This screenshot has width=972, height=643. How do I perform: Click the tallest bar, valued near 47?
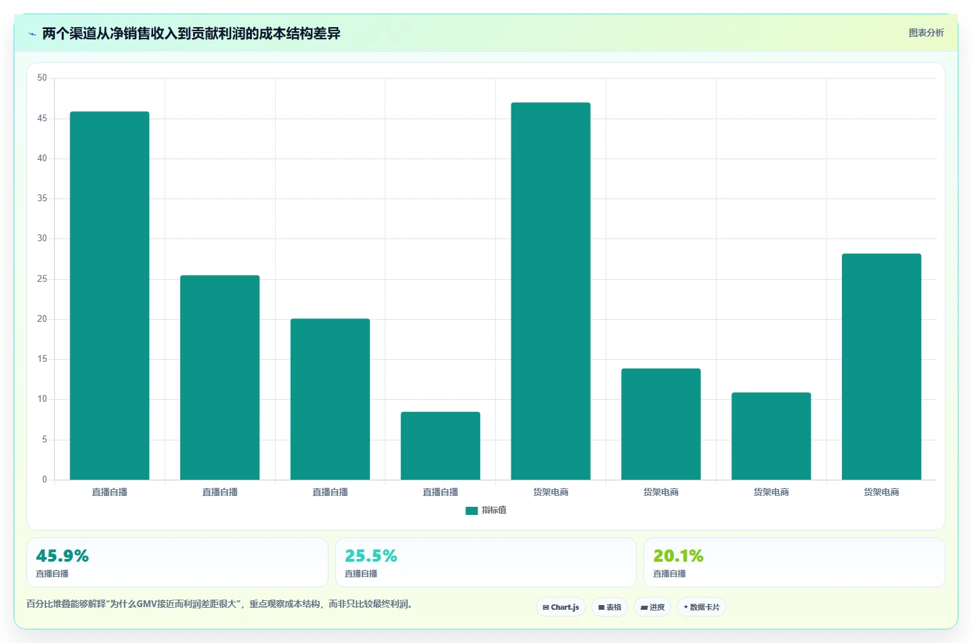pos(551,291)
